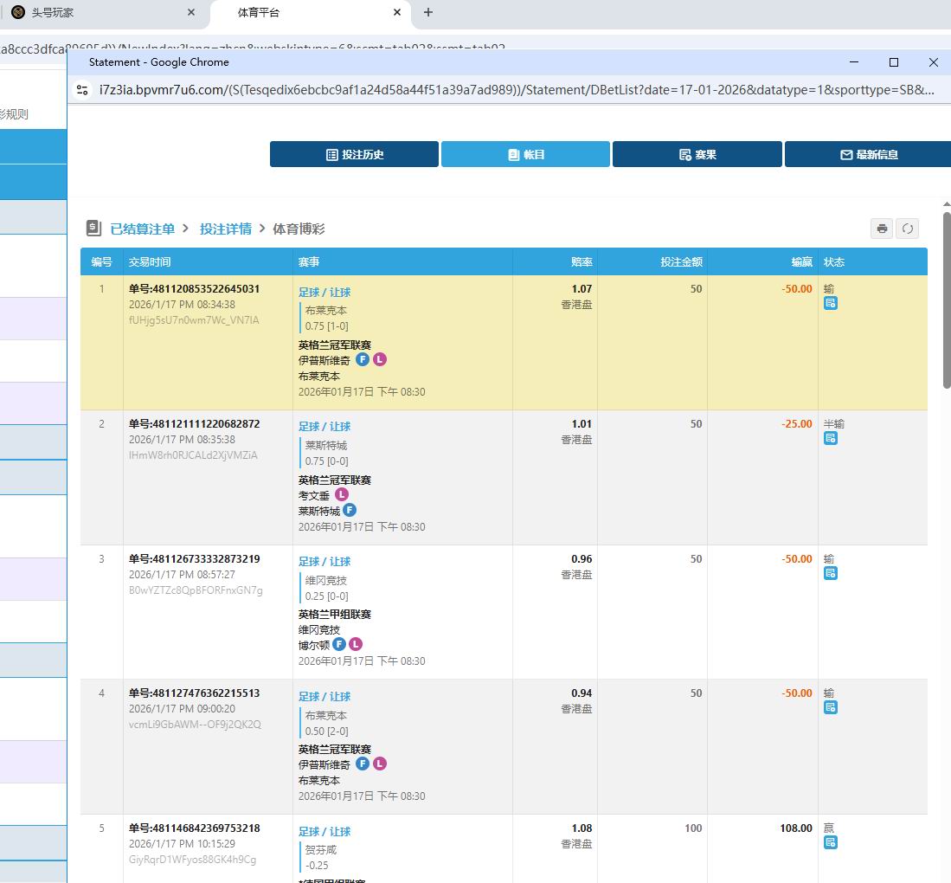Click details icon for winning bet 5
This screenshot has height=883, width=951.
830,842
